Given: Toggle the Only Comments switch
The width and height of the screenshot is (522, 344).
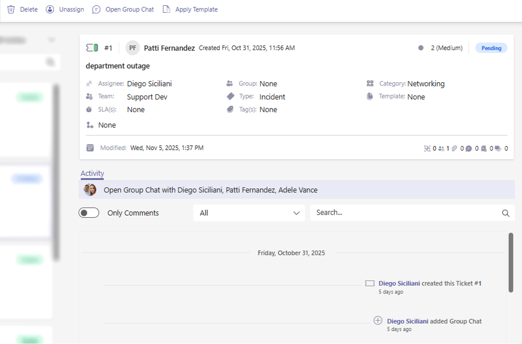Looking at the screenshot, I should [89, 213].
